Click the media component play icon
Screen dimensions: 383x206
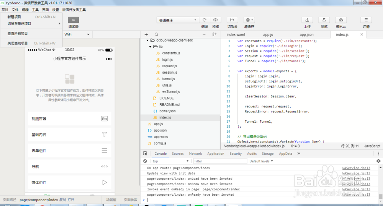point(104,182)
